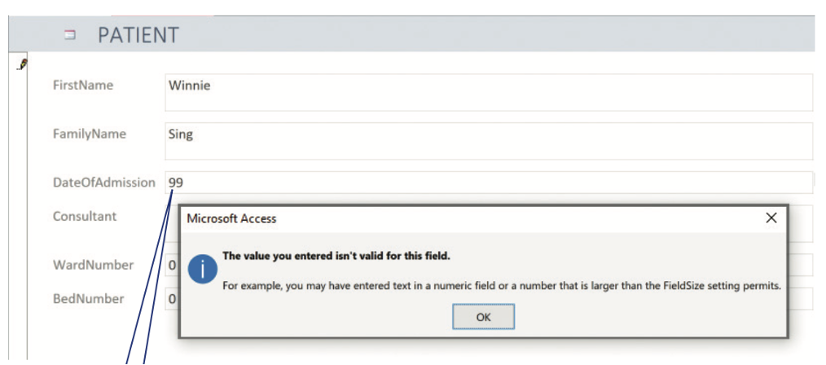Select the FamilyName field containing Sing
The image size is (826, 365).
coord(489,141)
